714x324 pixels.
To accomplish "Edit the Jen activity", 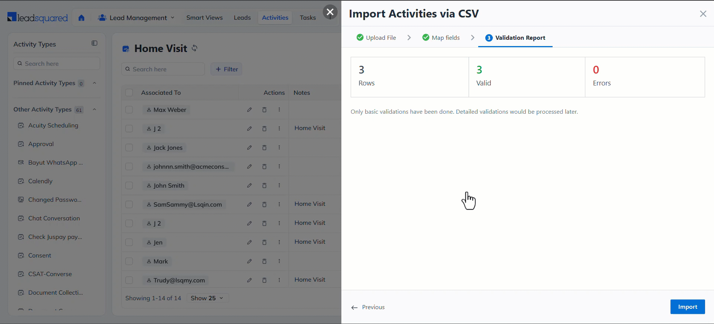I will (250, 242).
